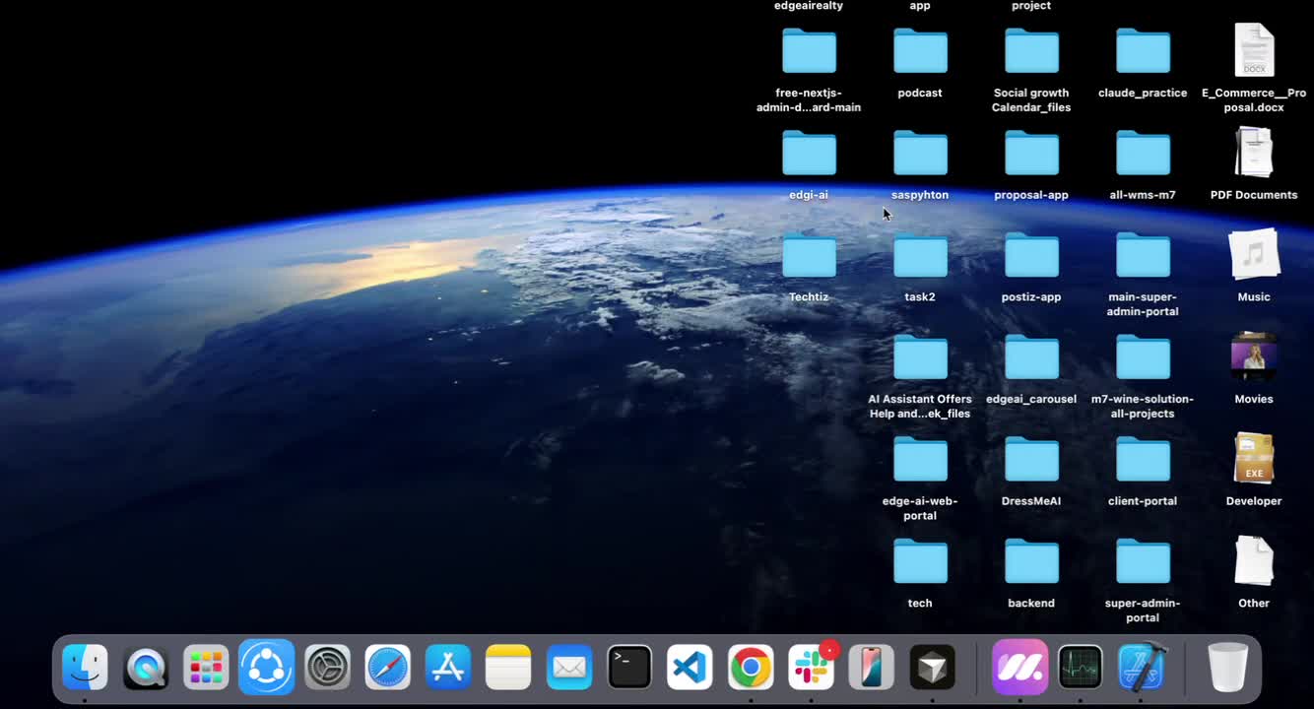Open Mail from the Dock
Image resolution: width=1314 pixels, height=709 pixels.
click(x=569, y=668)
